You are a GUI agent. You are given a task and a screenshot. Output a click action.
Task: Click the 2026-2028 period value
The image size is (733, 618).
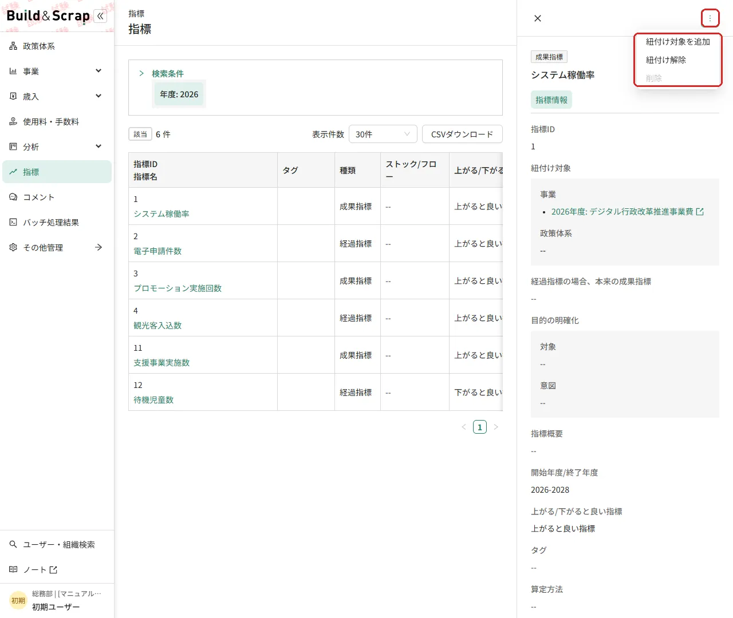point(550,490)
